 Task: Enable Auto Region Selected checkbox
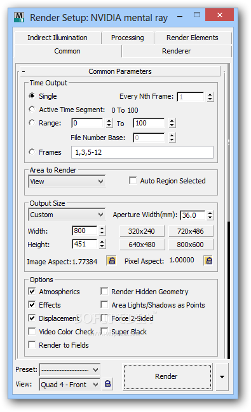coord(133,180)
